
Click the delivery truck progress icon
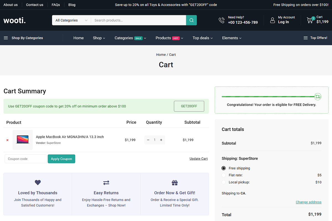pos(318,96)
